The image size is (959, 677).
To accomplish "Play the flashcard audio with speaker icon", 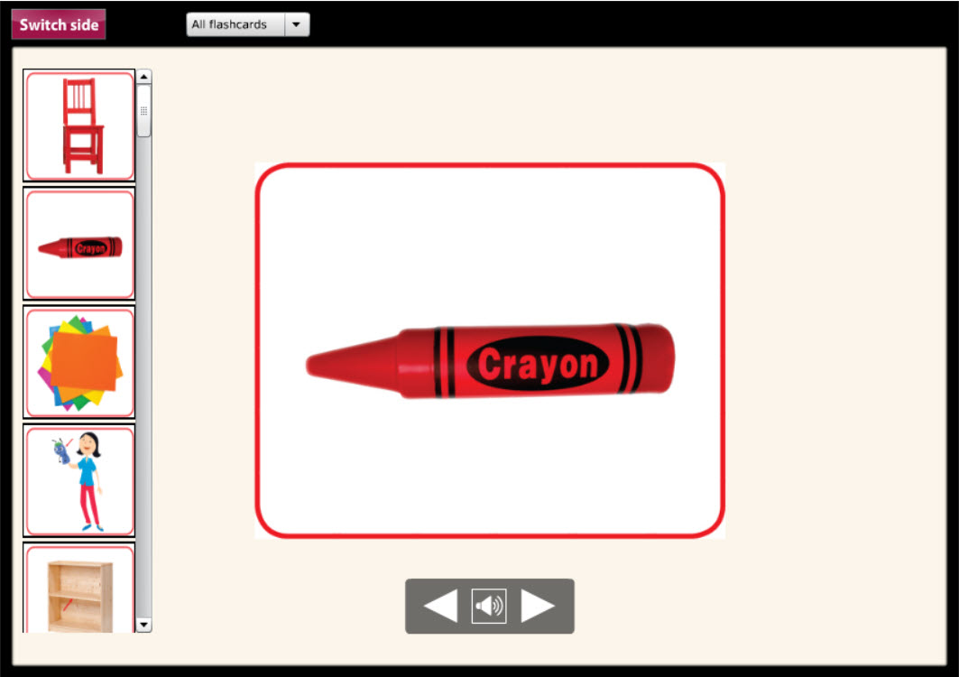I will (x=489, y=606).
